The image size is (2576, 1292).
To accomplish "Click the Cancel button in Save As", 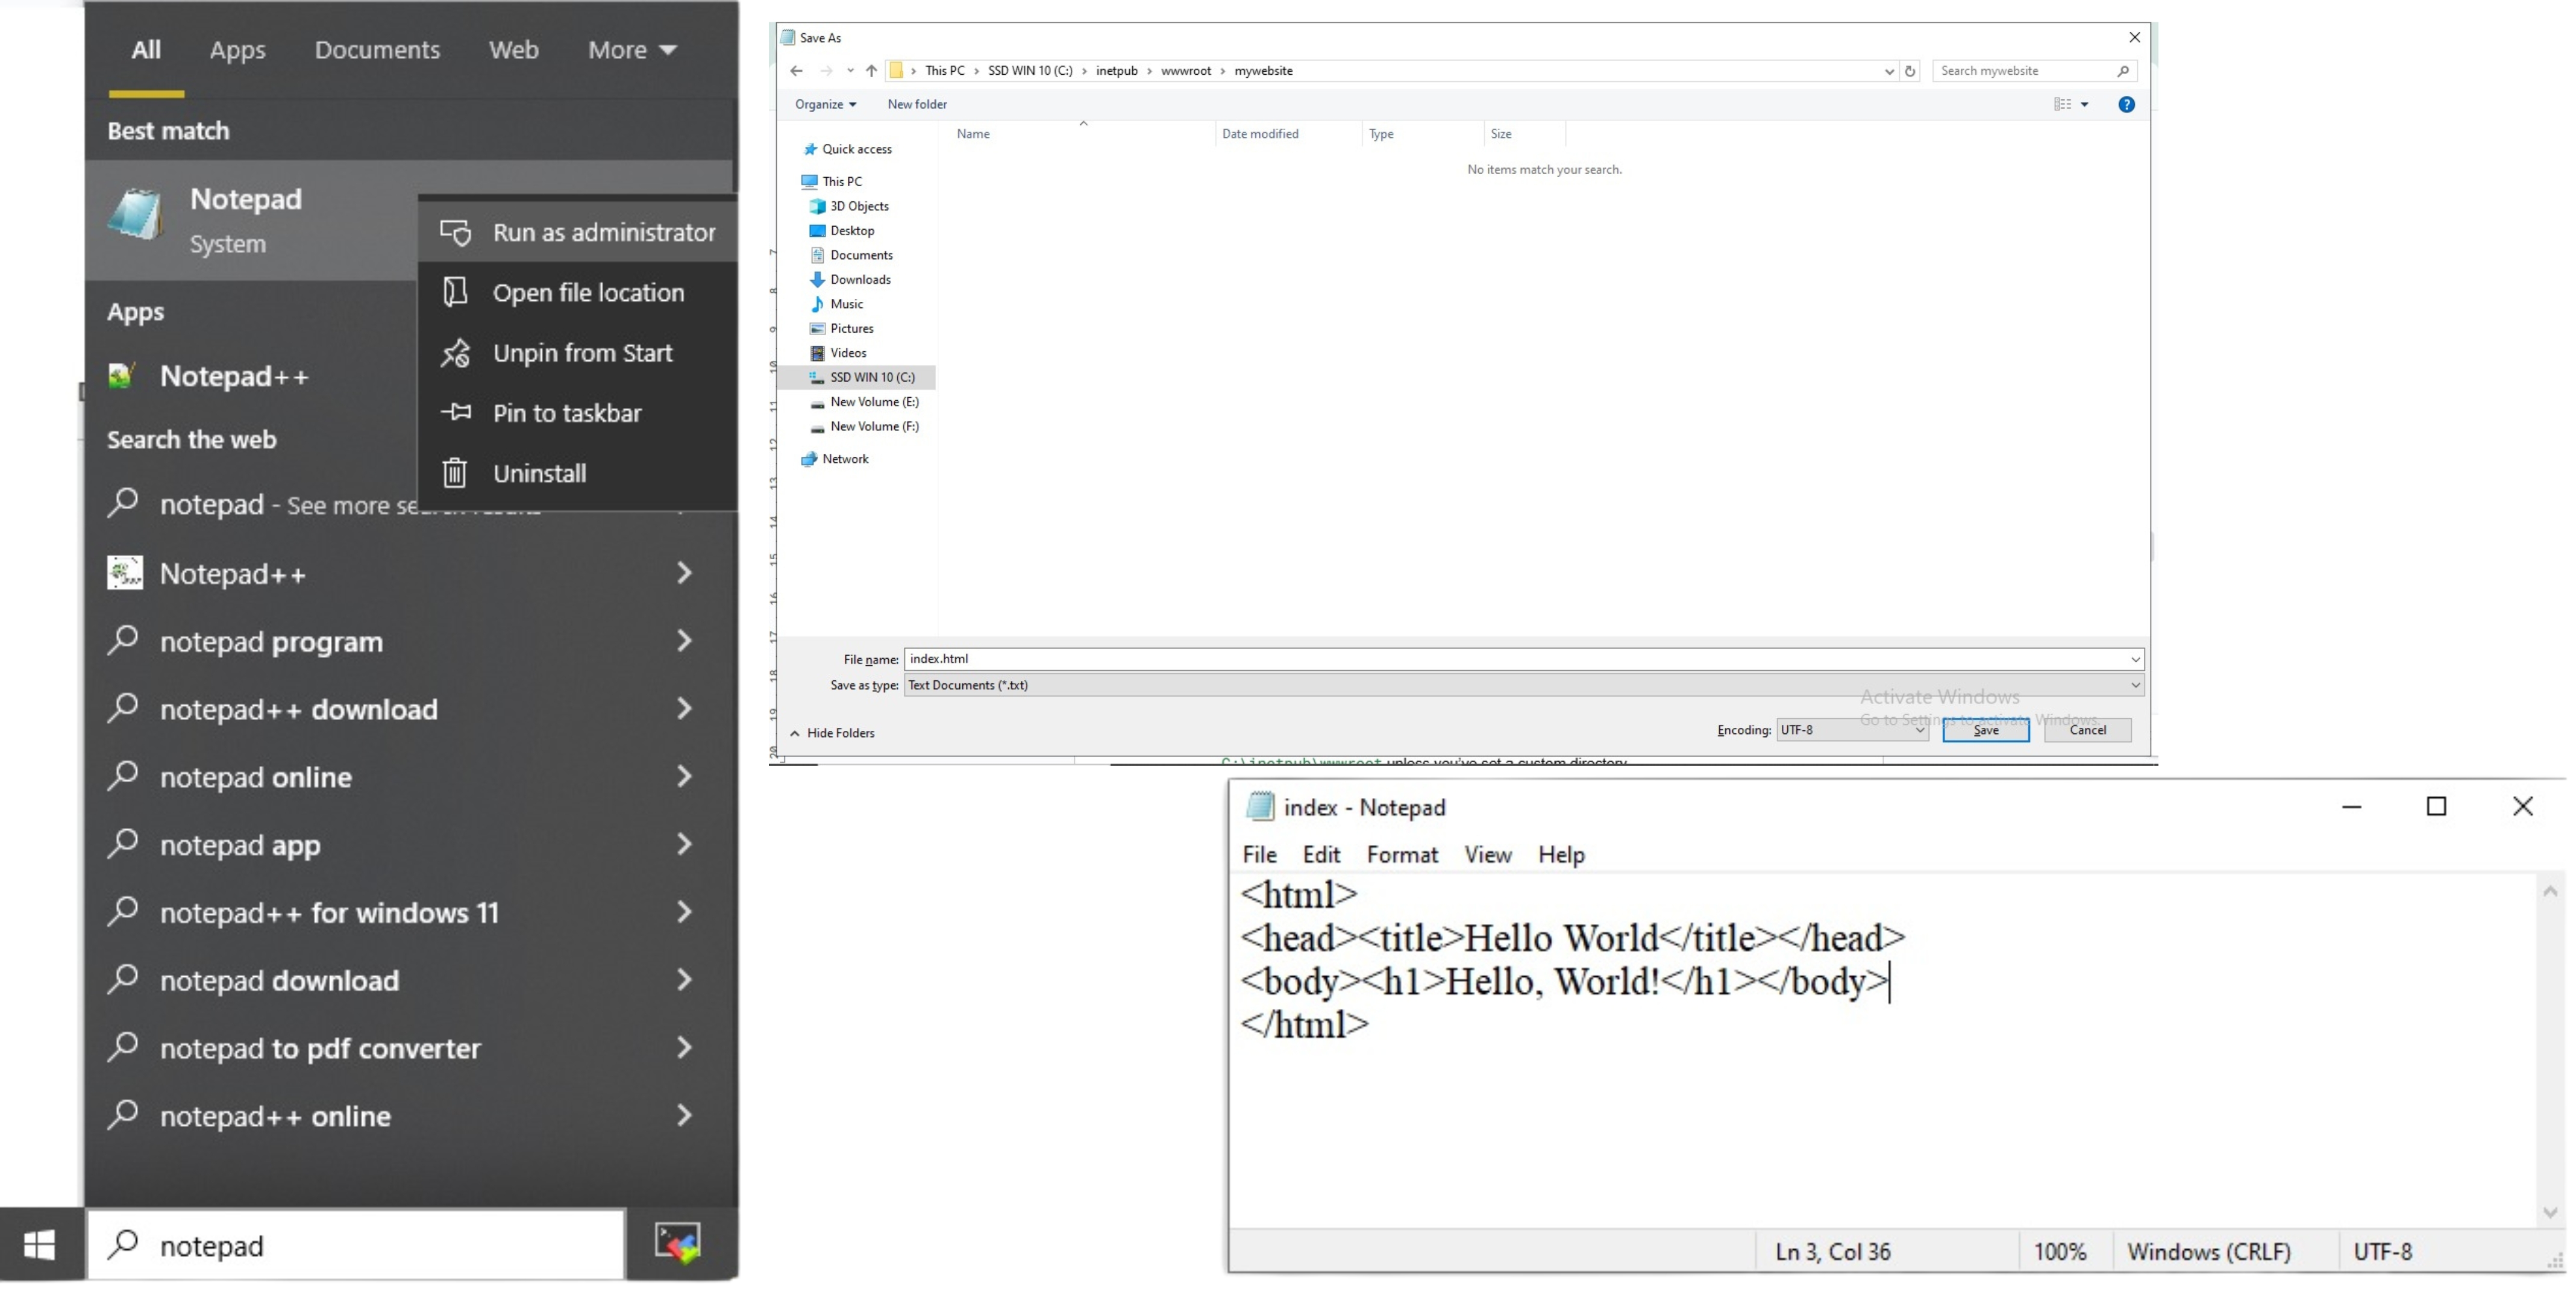I will [2087, 730].
